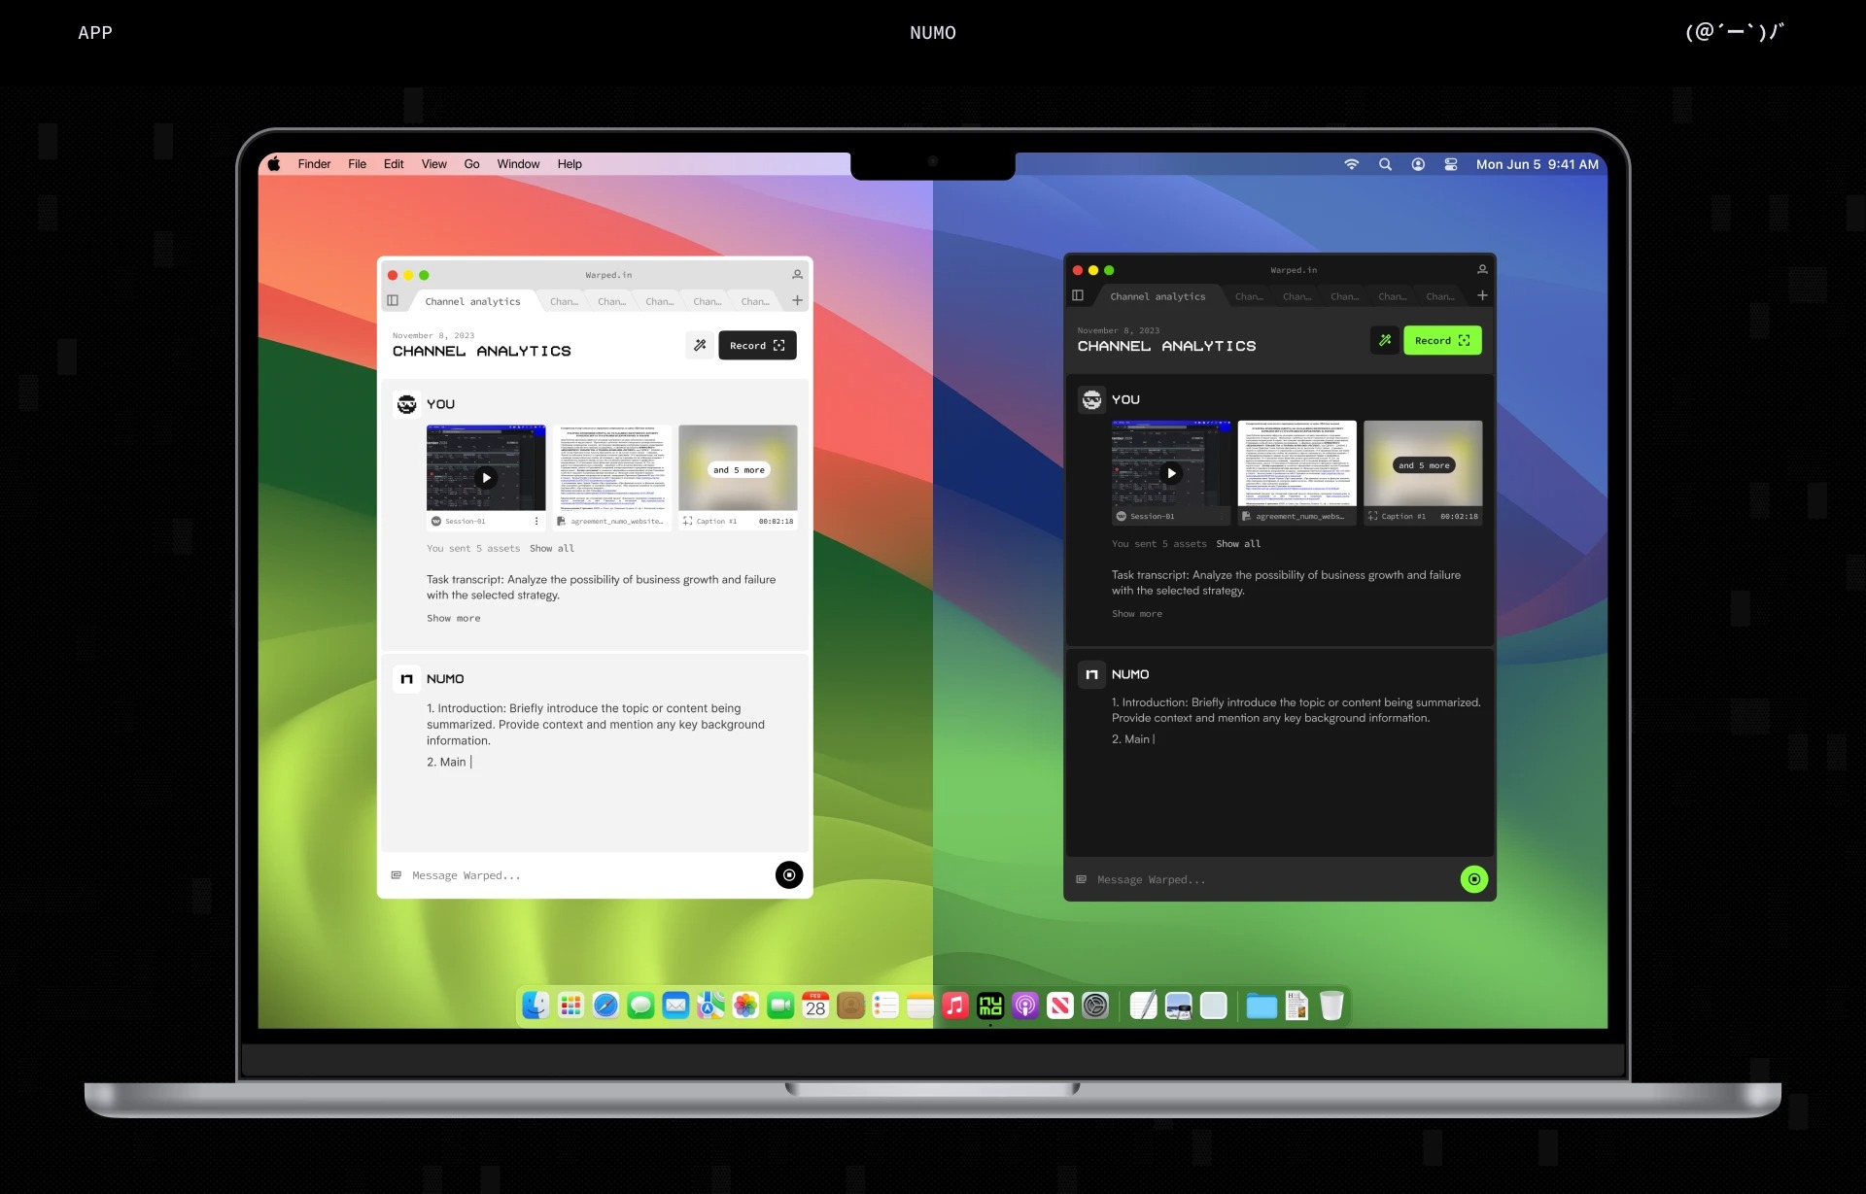This screenshot has height=1194, width=1866.
Task: Open Control Center in the menu bar
Action: (x=1451, y=164)
